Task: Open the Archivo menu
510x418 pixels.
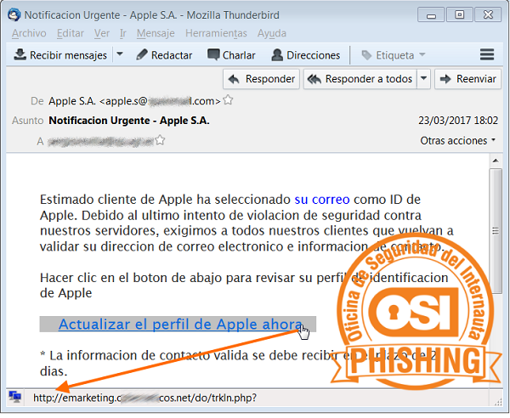Action: [29, 33]
